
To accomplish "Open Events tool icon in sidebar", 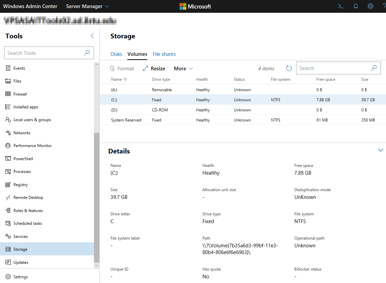I will pyautogui.click(x=8, y=68).
